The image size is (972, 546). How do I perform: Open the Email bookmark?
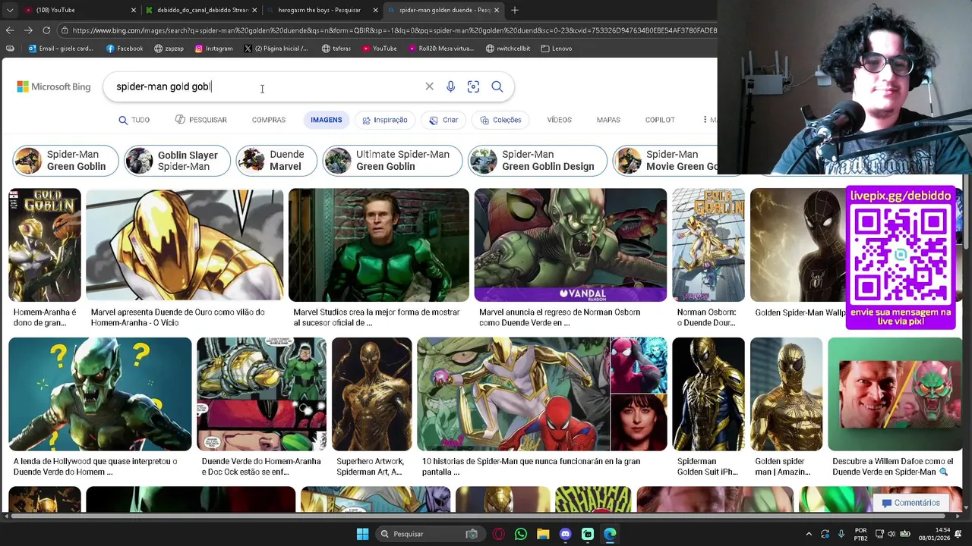point(61,49)
